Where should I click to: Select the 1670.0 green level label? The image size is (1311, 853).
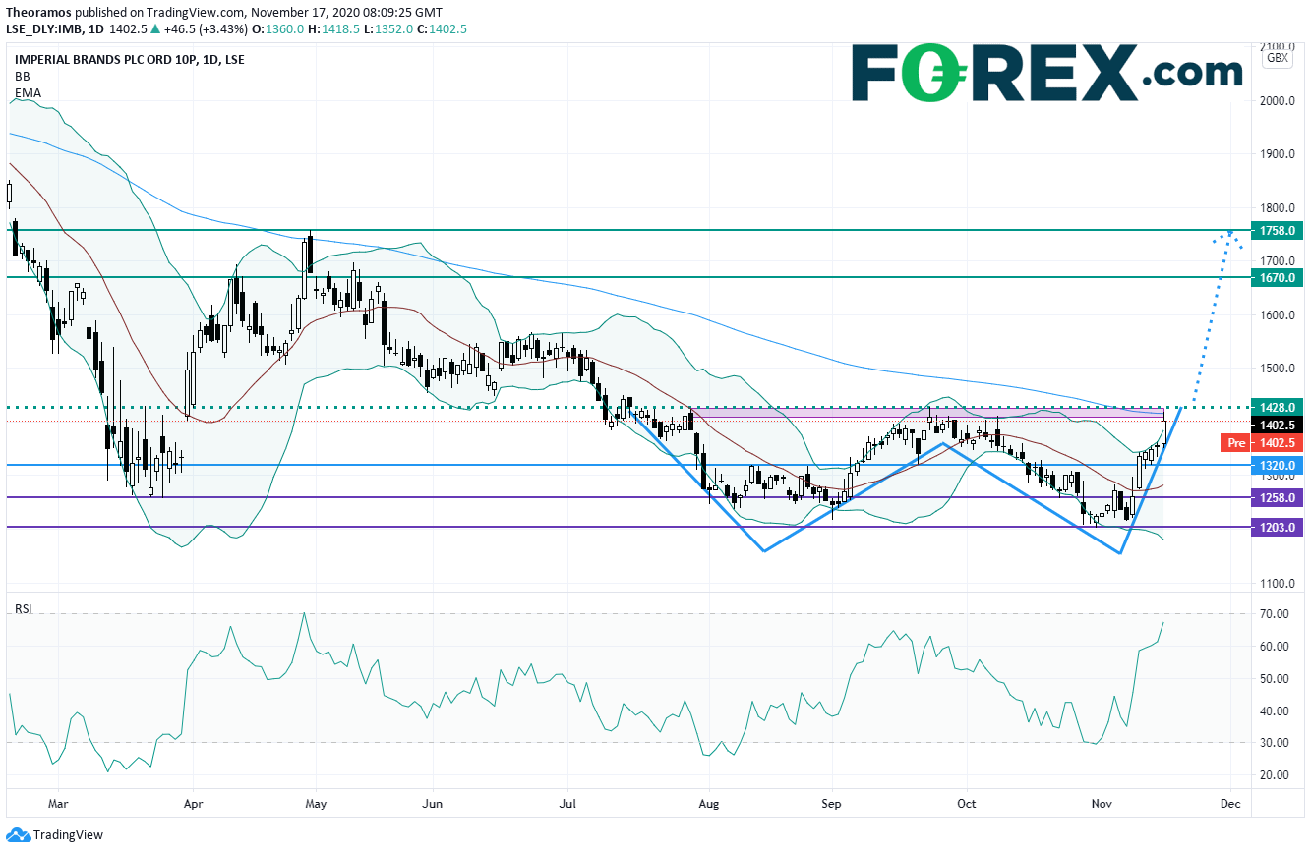pos(1281,278)
